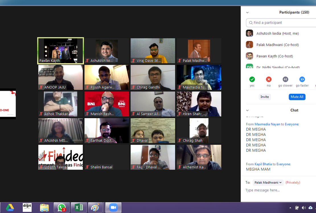
Task: Click the Zoom icon in the taskbar
Action: click(x=113, y=208)
